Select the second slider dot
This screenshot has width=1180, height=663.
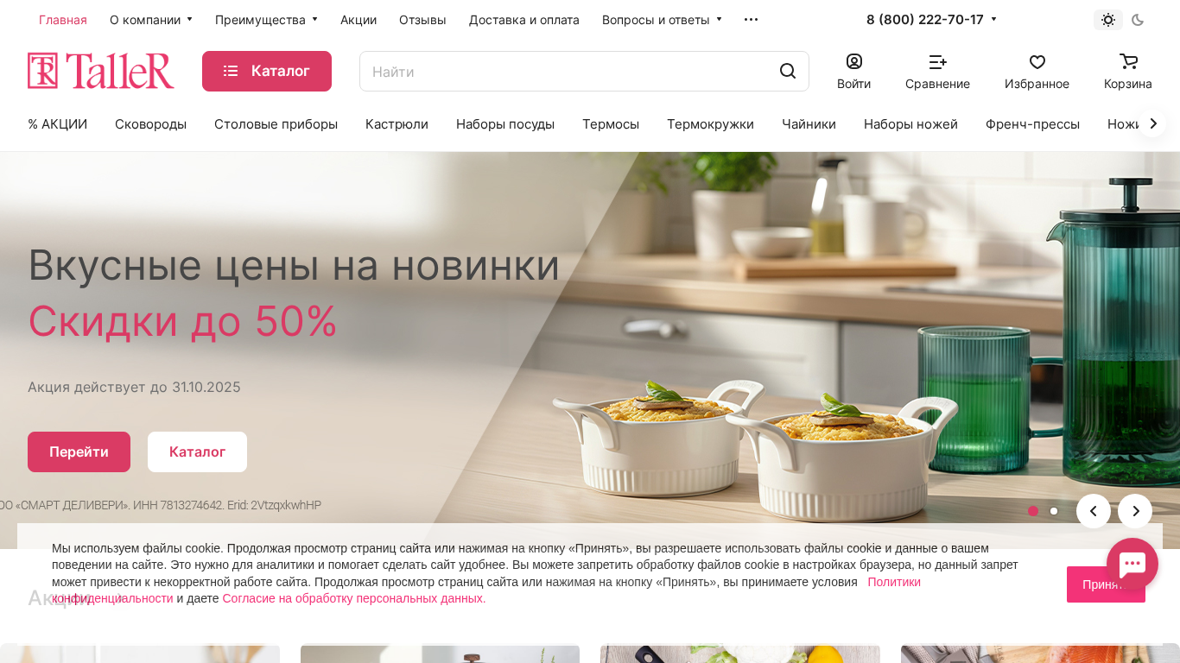[1054, 511]
